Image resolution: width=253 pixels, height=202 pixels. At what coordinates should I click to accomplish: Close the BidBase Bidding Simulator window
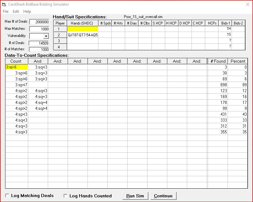point(247,4)
